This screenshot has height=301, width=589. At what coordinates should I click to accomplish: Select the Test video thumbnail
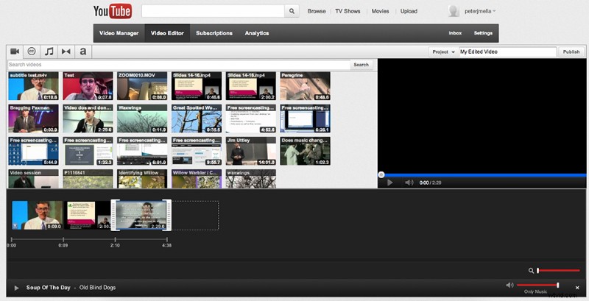coord(88,86)
